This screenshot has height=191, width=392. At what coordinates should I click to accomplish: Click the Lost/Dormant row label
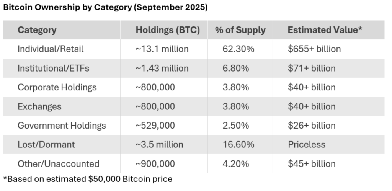[46, 145]
